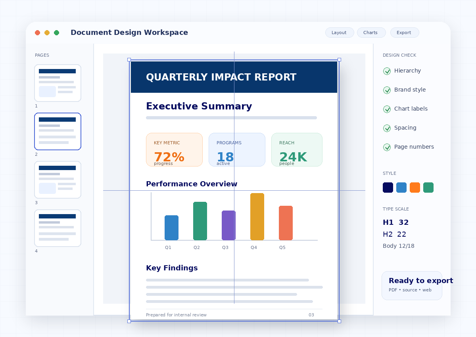Viewport: 476px width, 337px height.
Task: Click the Ready to export card
Action: click(412, 285)
